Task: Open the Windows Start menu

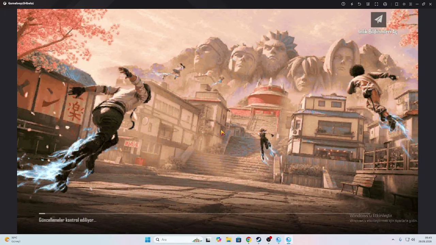Action: pos(147,240)
